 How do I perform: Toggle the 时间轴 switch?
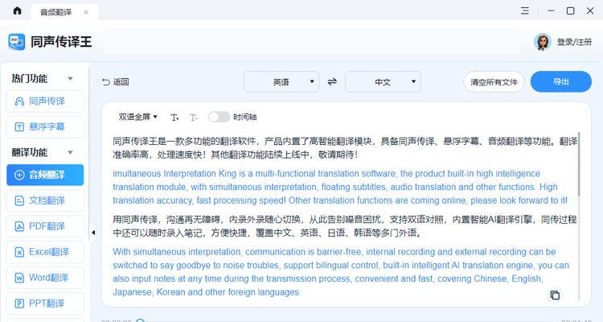[219, 117]
